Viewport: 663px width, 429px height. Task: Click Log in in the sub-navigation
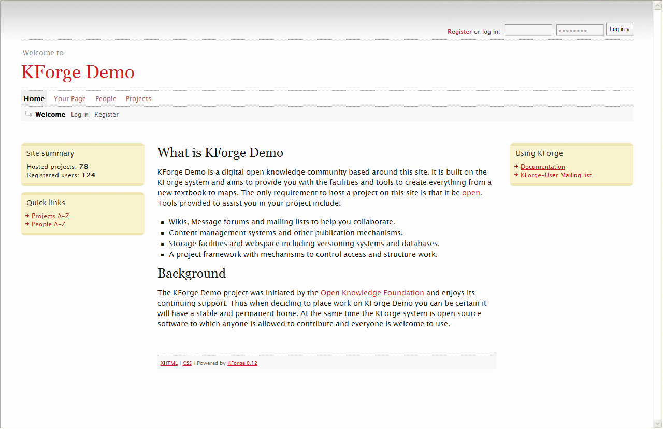click(x=80, y=115)
